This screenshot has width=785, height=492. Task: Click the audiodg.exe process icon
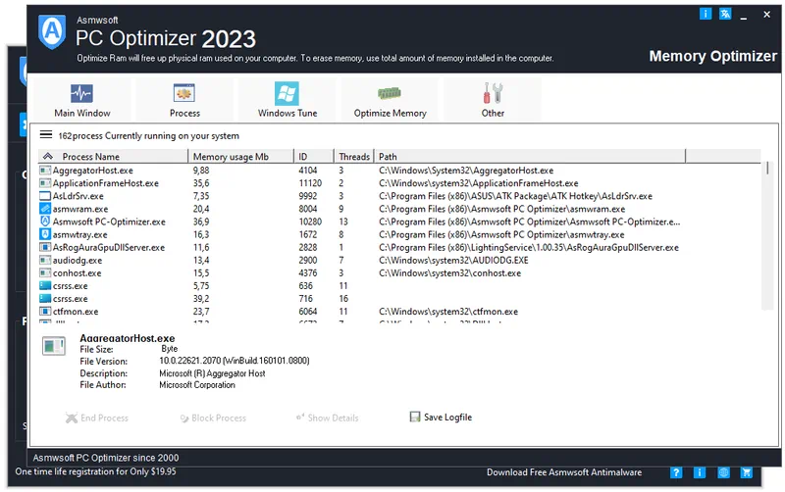pos(45,260)
